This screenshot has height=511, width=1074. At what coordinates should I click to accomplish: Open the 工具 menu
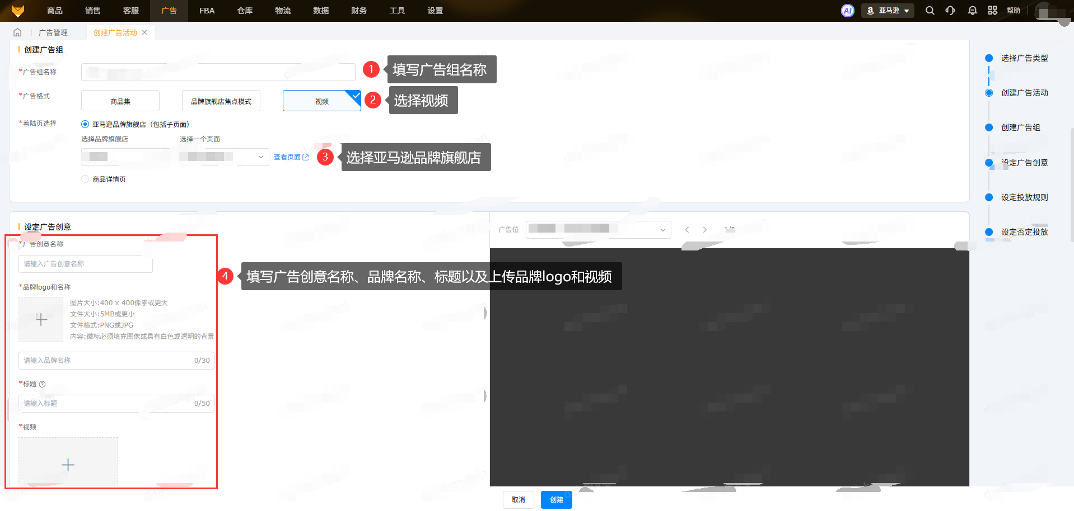tap(398, 11)
